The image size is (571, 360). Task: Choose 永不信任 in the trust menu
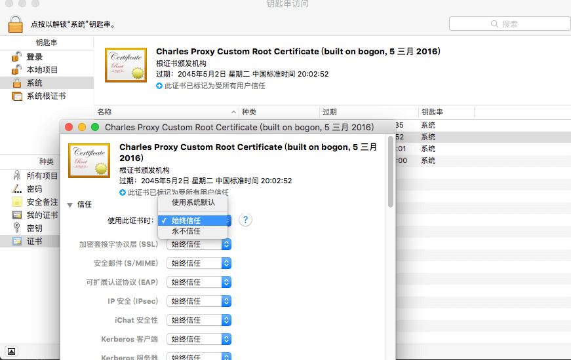[x=193, y=231]
